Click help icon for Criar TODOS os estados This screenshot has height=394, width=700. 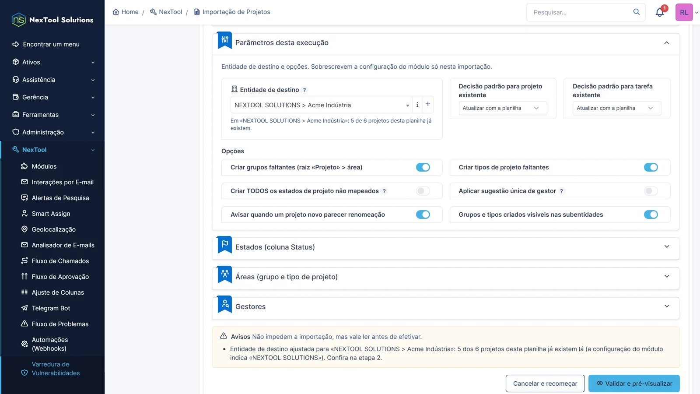384,191
